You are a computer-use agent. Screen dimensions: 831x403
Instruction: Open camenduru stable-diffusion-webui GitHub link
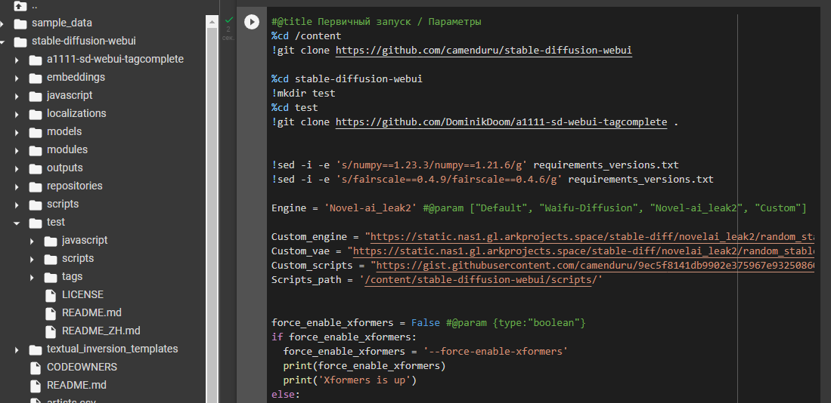click(x=484, y=51)
